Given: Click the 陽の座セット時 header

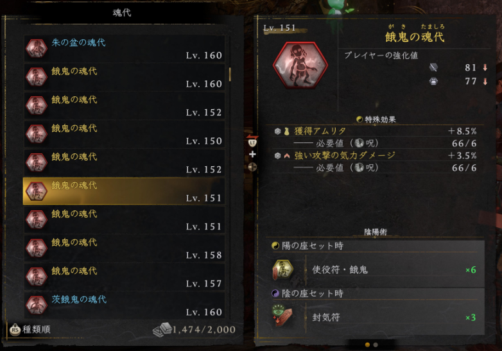Looking at the screenshot, I should click(307, 246).
